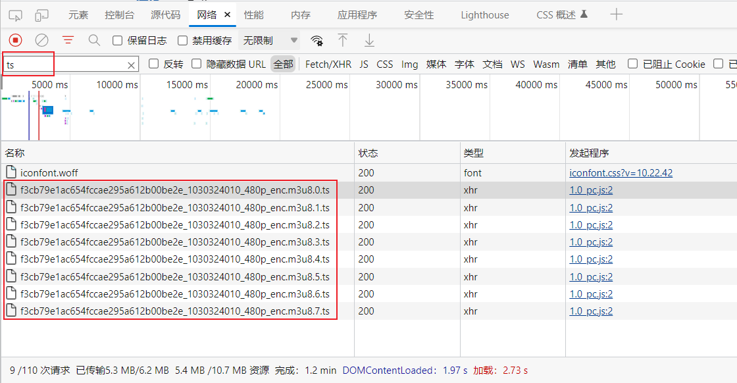737x383 pixels.
Task: Click the plus icon to add tab
Action: pyautogui.click(x=616, y=14)
